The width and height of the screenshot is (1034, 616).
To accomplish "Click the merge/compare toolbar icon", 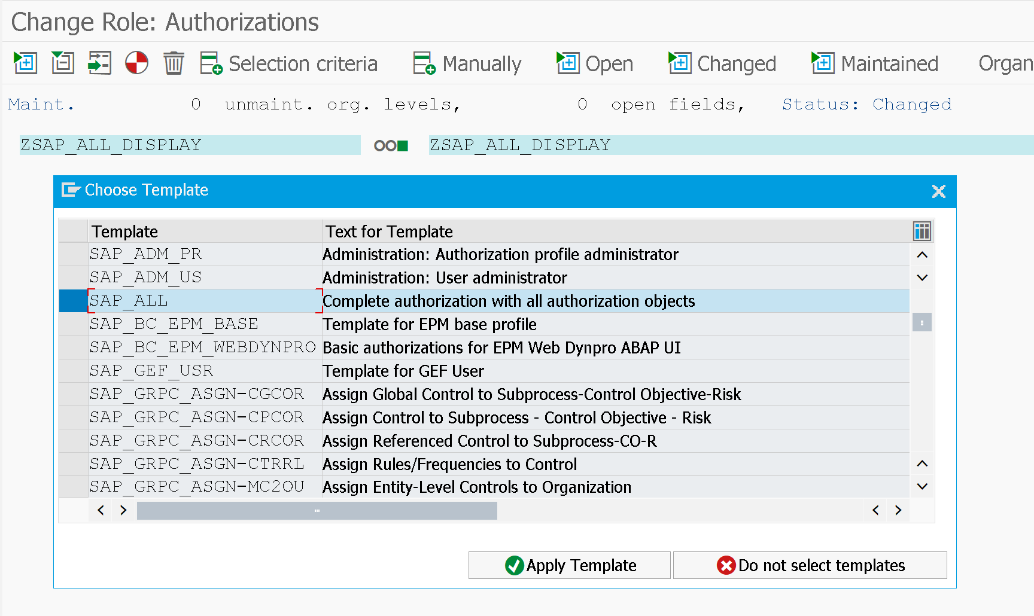I will click(100, 63).
